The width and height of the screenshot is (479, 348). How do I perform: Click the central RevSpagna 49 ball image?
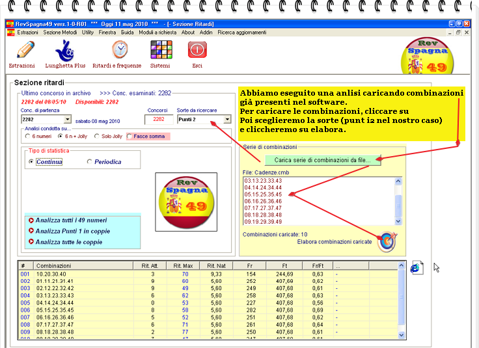[x=186, y=202]
